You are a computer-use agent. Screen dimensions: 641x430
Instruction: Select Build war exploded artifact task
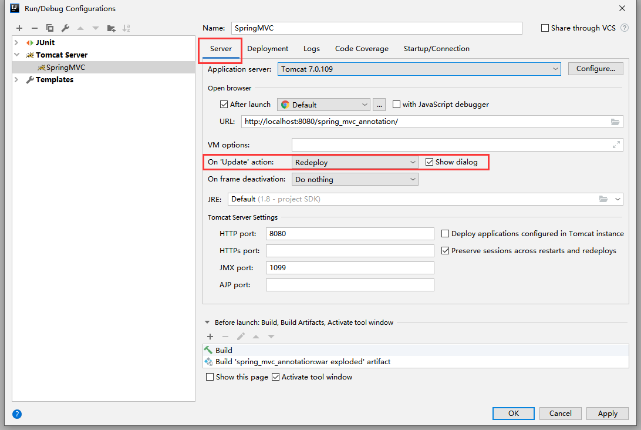[416, 362]
